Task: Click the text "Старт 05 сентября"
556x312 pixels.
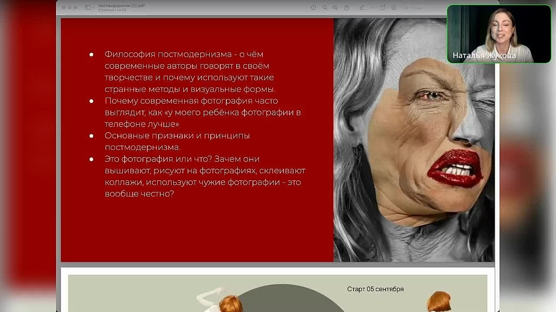Action: coord(375,289)
